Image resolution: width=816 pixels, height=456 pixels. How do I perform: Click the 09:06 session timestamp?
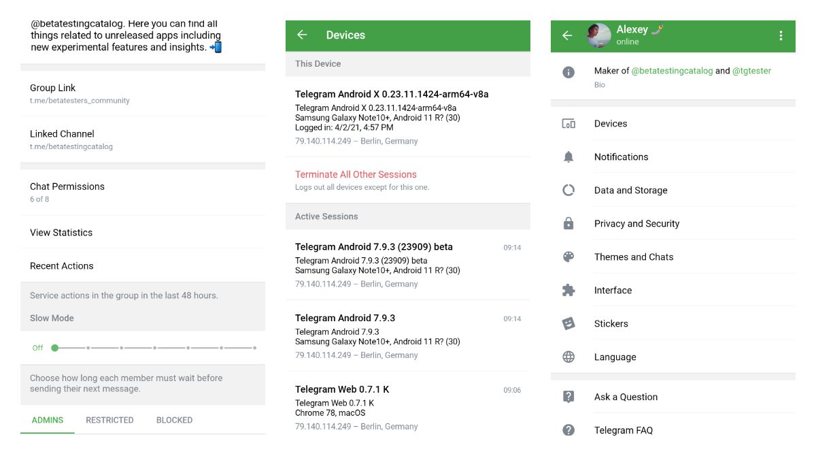[512, 391]
